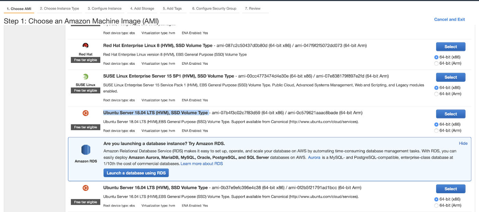Screen dimensions: 479x212
Task: Click Red Hat Enterprise Linux 8 title
Action: (158, 45)
